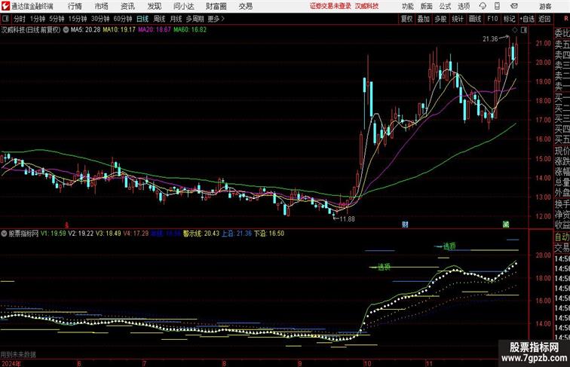Toggle the left panel icon beside 分时
This screenshot has height=367, width=570.
click(5, 19)
